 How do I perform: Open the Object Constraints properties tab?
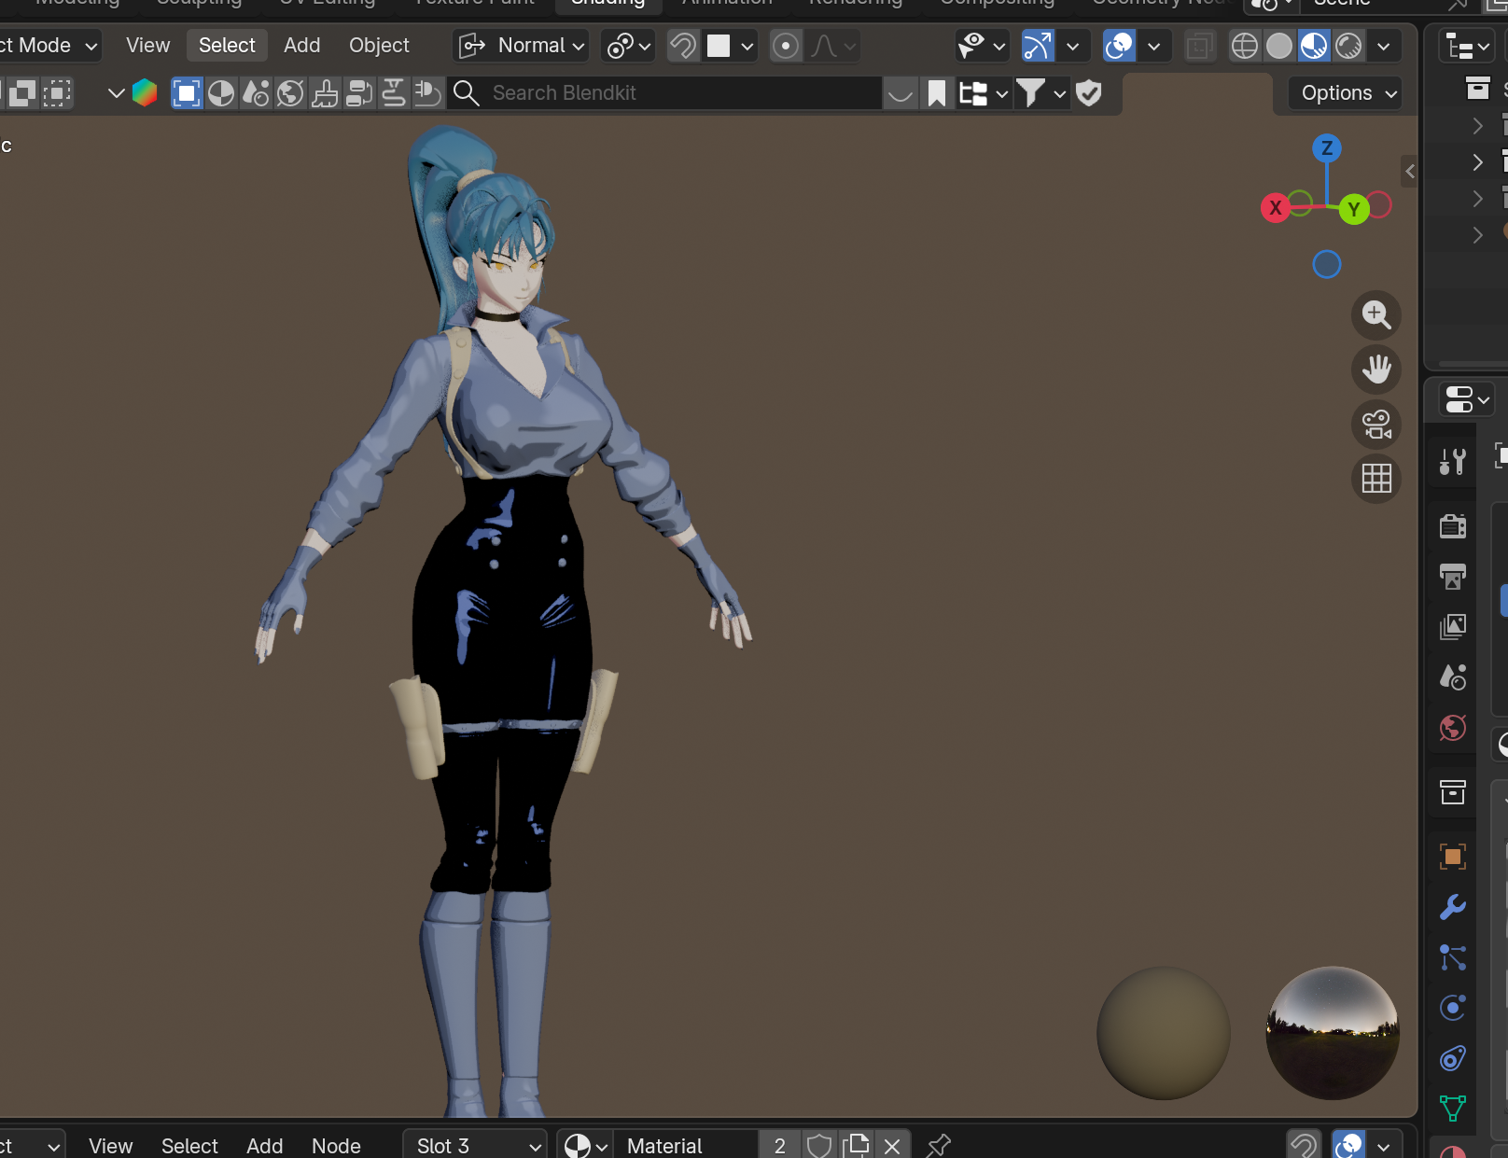(1453, 1058)
